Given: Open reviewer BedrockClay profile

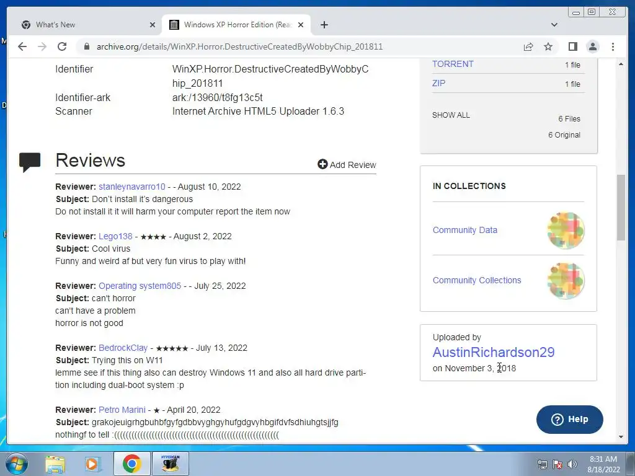Looking at the screenshot, I should click(x=123, y=348).
